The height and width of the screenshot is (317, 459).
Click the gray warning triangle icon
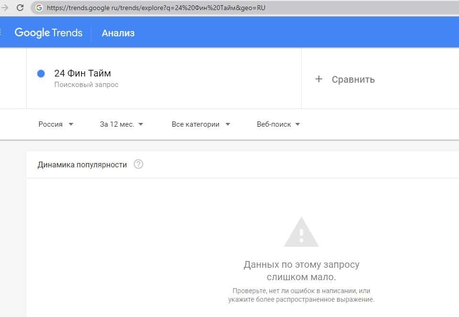301,232
